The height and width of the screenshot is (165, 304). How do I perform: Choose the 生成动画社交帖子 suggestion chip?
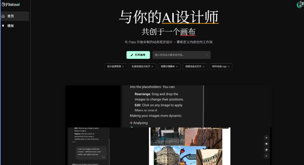coord(142,67)
